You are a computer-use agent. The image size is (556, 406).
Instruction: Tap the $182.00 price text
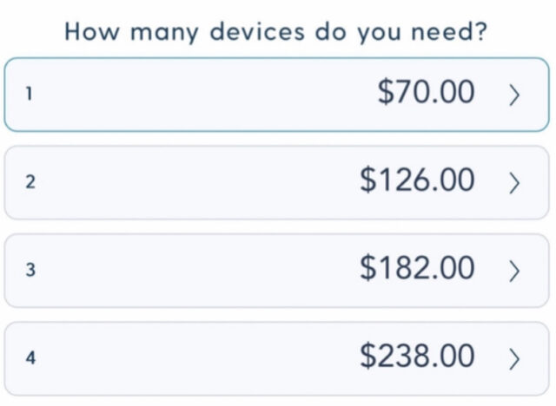(x=417, y=267)
